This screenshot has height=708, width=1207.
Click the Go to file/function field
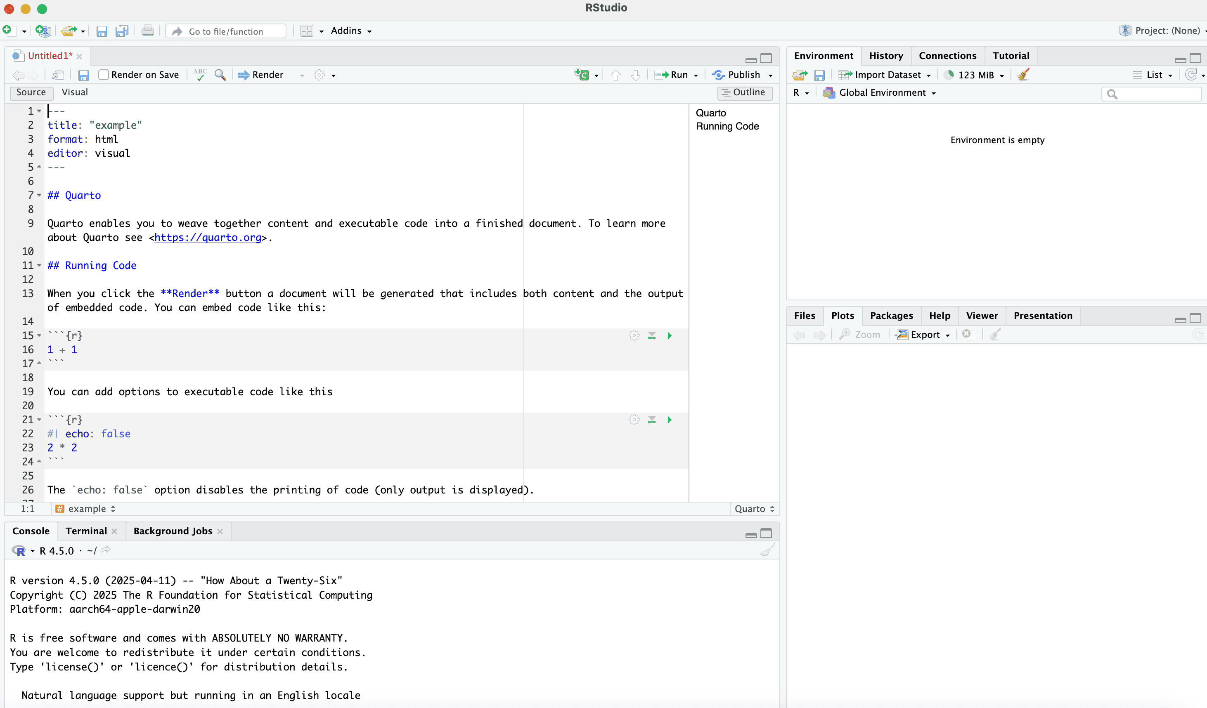click(227, 31)
